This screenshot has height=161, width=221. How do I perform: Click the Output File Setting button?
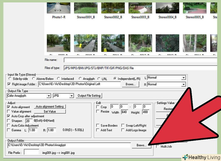point(89,96)
